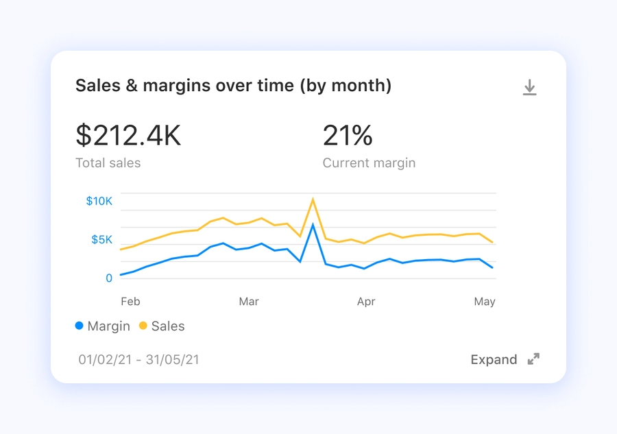Screen dimensions: 617x434
Task: Select the 01/02/21 - 31/05/21 date range
Action: (138, 359)
